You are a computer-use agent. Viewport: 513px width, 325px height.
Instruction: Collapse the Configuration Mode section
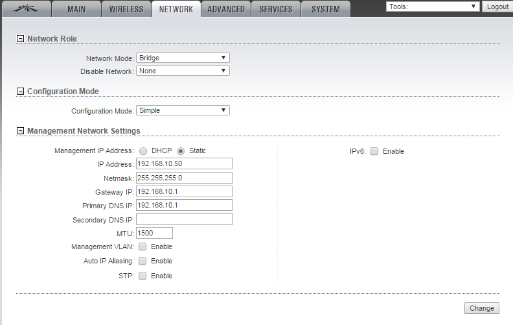pyautogui.click(x=20, y=91)
